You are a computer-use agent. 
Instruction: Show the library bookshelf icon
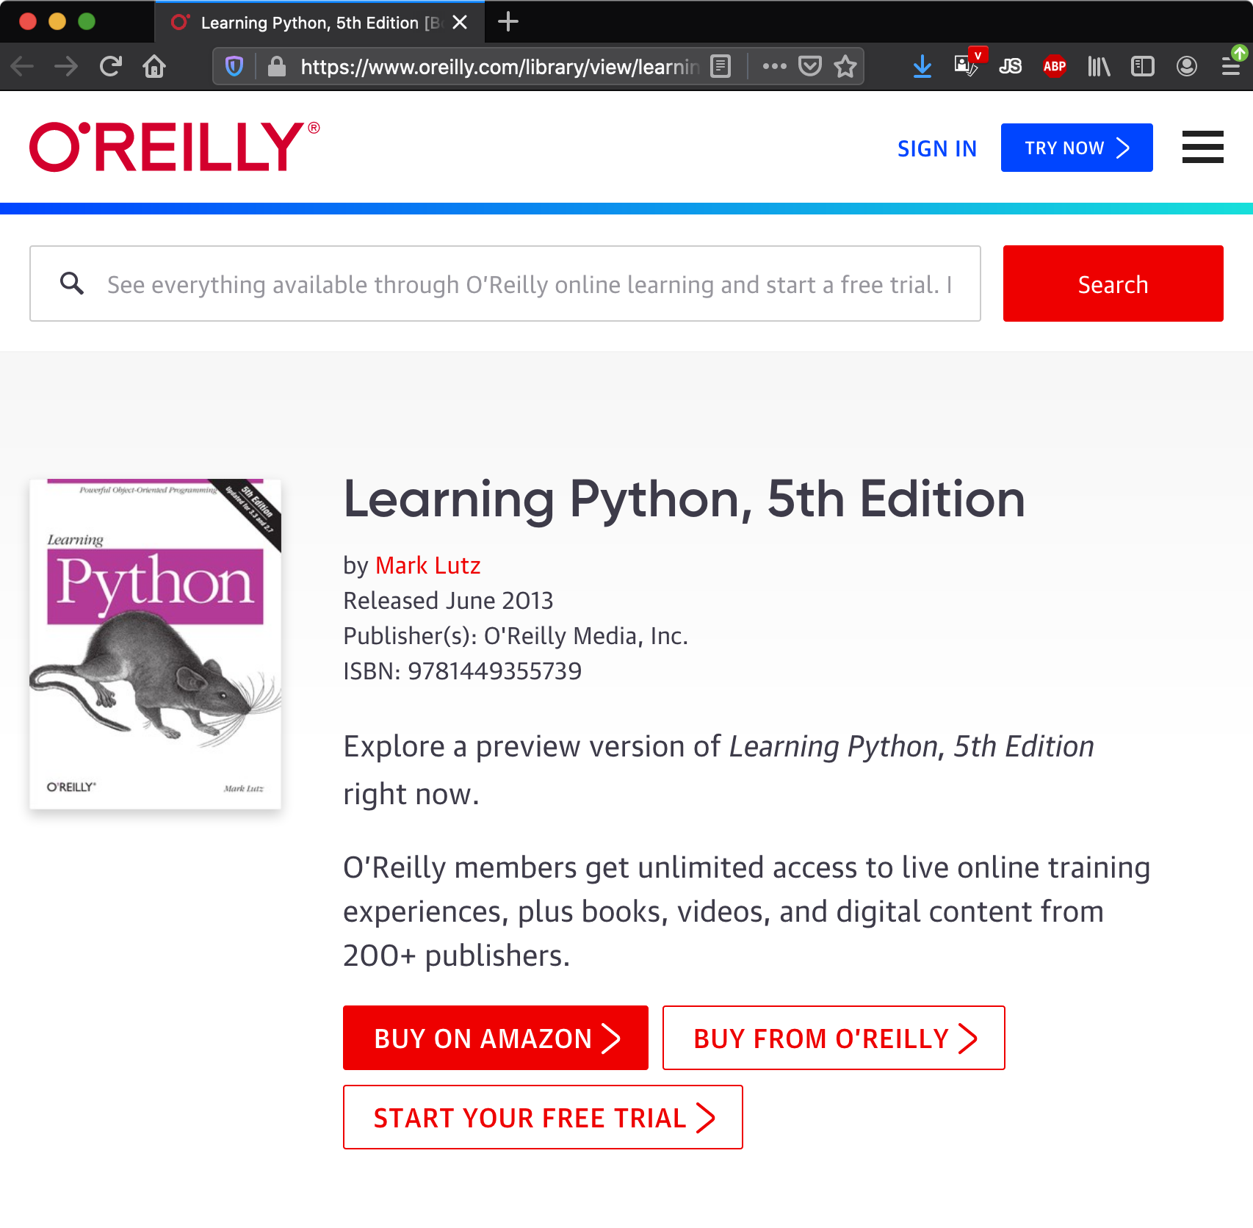coord(1099,67)
